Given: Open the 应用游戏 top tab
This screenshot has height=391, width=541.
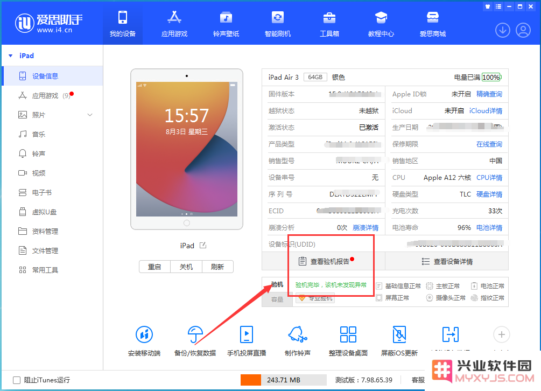Looking at the screenshot, I should pos(174,24).
